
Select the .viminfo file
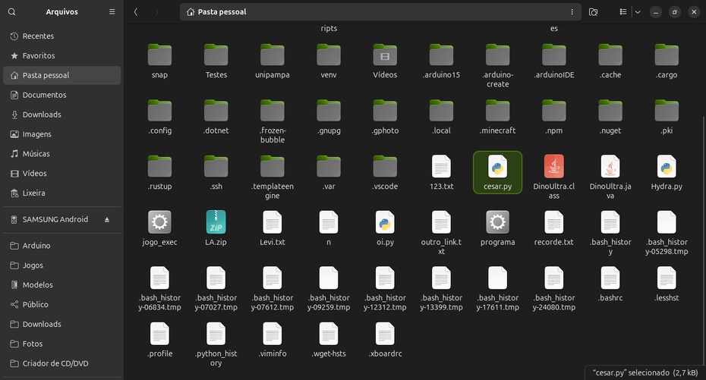coord(273,340)
